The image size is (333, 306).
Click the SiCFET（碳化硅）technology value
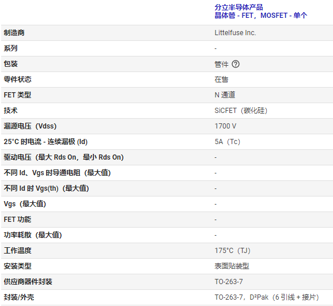point(241,111)
